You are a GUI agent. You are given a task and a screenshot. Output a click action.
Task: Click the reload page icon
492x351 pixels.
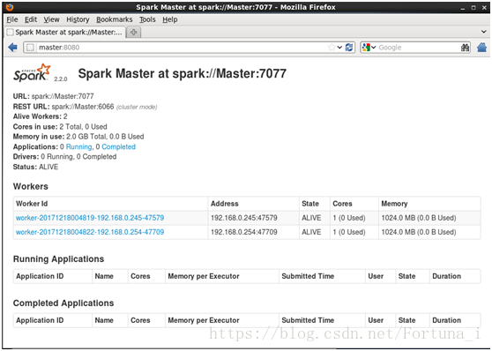coord(349,48)
